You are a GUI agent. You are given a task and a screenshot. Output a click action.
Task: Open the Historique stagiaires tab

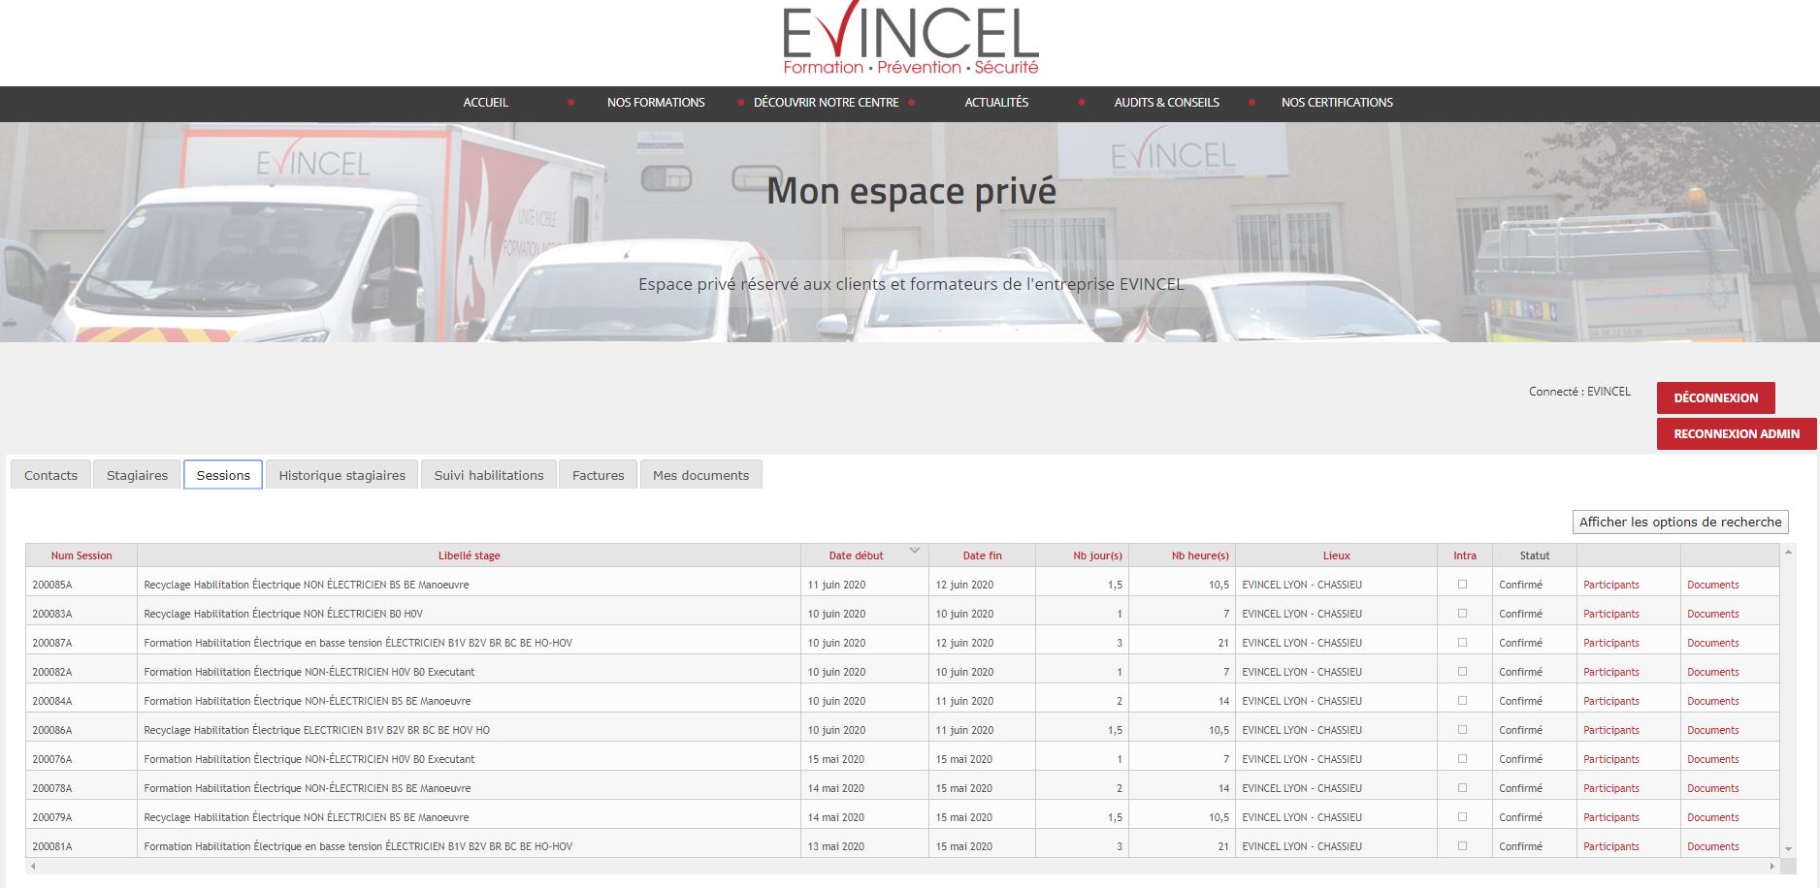pyautogui.click(x=341, y=475)
